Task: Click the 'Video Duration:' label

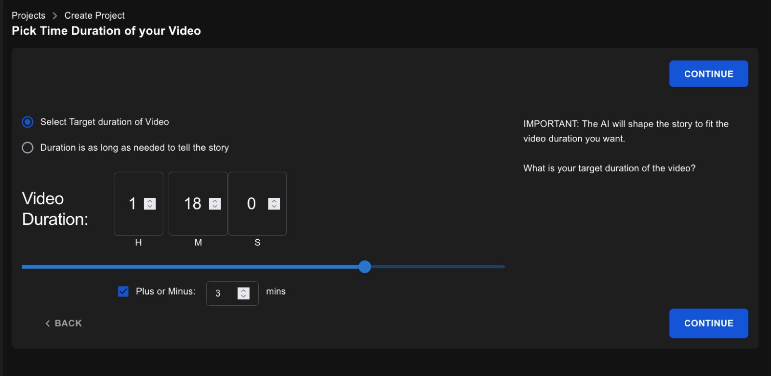Action: [55, 209]
